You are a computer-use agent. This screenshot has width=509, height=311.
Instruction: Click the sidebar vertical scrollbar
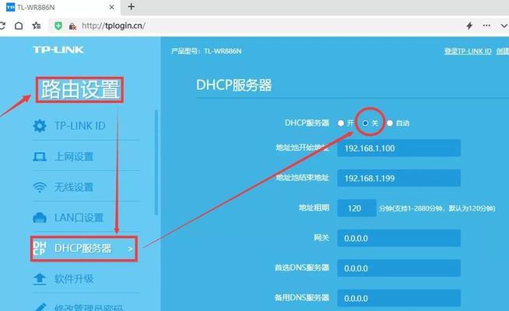(x=156, y=162)
